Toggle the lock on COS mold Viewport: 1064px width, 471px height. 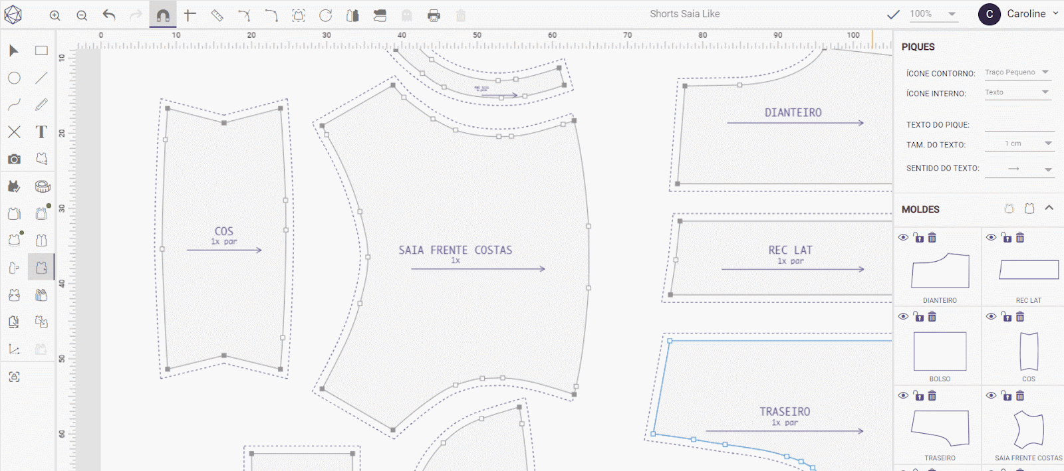pos(1006,316)
